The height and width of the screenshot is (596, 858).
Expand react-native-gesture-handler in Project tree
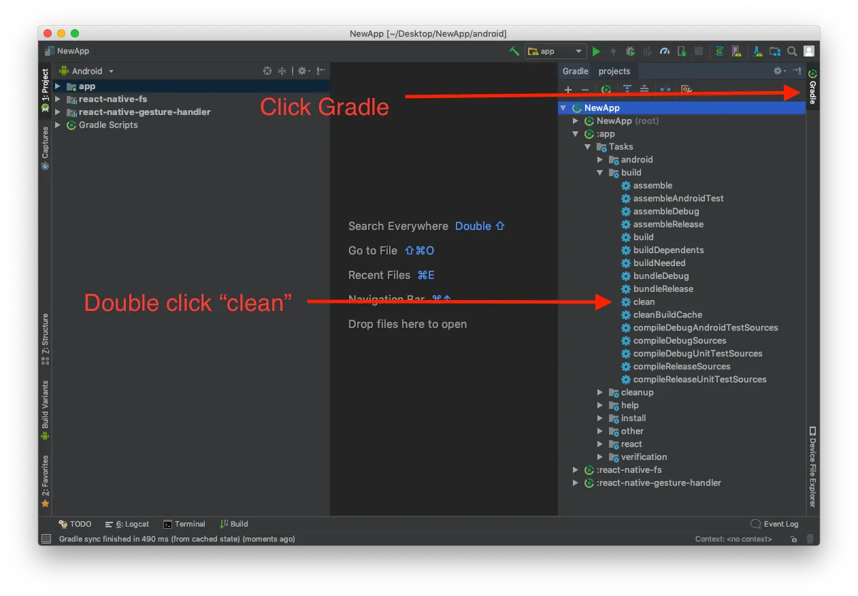(x=58, y=112)
